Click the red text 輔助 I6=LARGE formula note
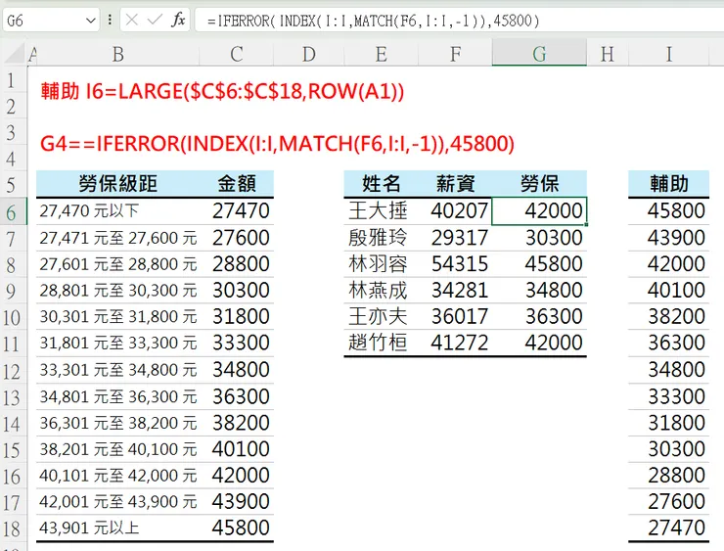The height and width of the screenshot is (551, 724). click(222, 91)
